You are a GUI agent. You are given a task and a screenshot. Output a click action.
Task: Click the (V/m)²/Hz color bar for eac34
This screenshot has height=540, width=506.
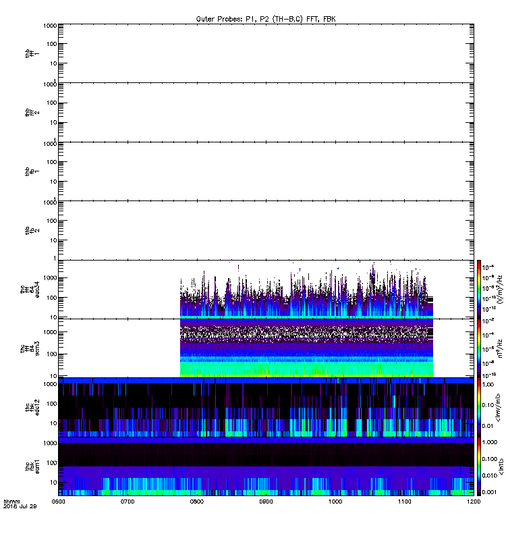[x=479, y=290]
